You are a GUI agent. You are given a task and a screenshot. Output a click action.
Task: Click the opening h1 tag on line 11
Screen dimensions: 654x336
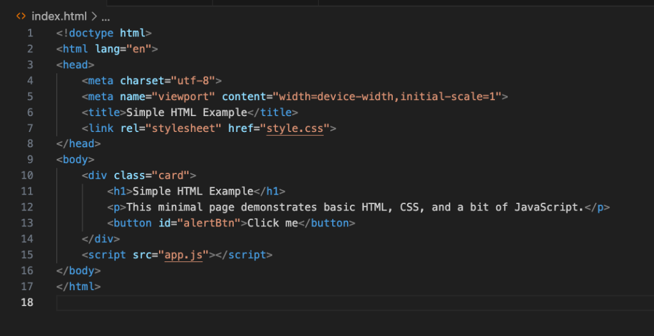pyautogui.click(x=119, y=191)
